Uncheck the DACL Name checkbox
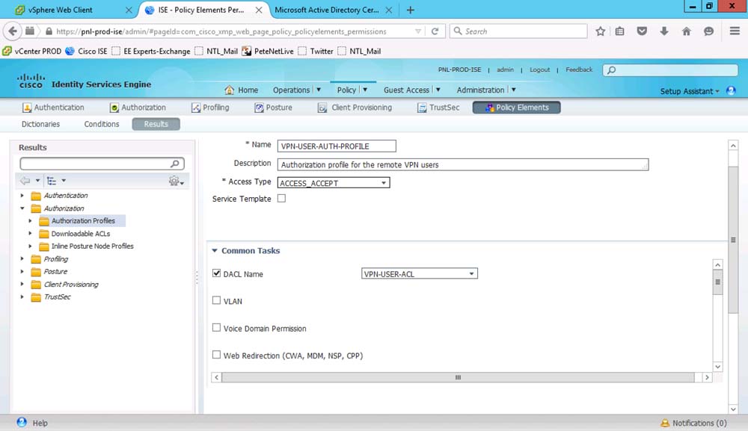Viewport: 748px width, 431px height. coord(217,273)
